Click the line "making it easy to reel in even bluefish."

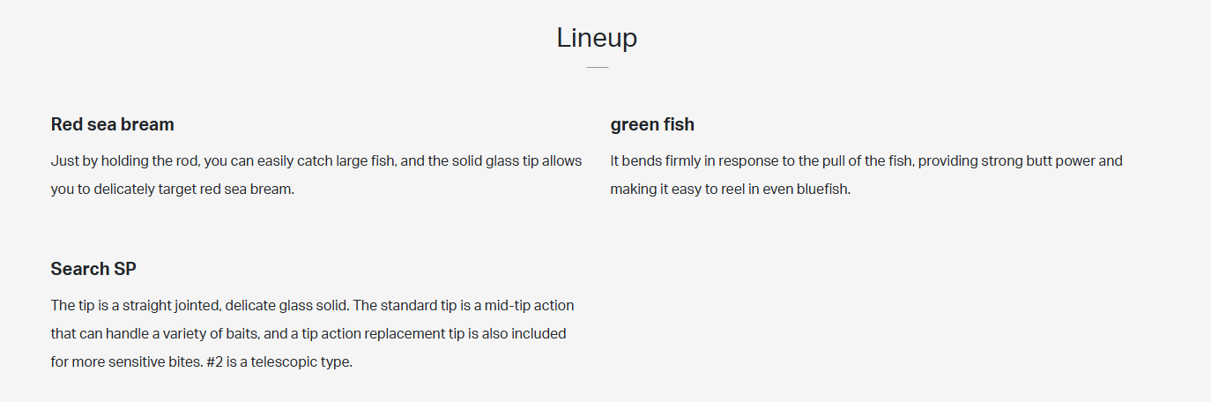(730, 189)
